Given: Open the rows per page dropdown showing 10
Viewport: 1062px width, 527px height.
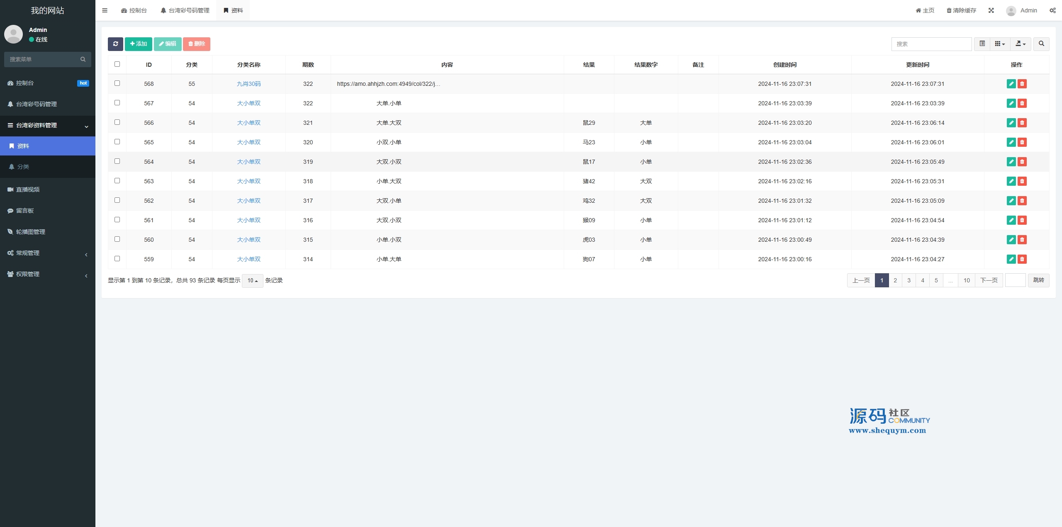Looking at the screenshot, I should click(x=252, y=281).
